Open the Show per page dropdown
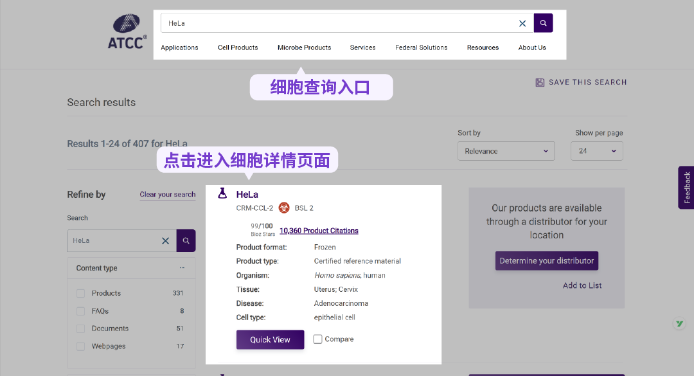The height and width of the screenshot is (376, 694). coord(596,151)
